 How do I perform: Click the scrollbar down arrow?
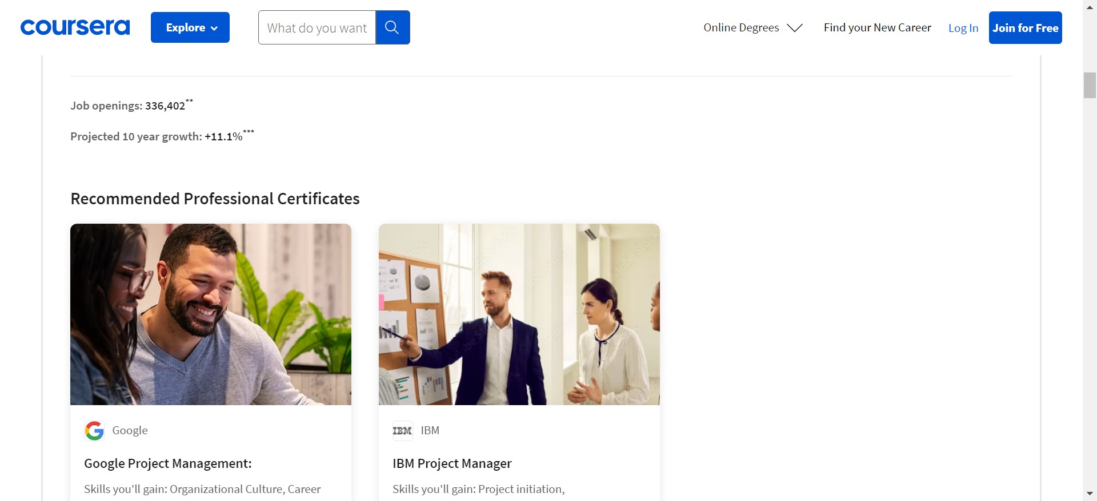coord(1090,494)
